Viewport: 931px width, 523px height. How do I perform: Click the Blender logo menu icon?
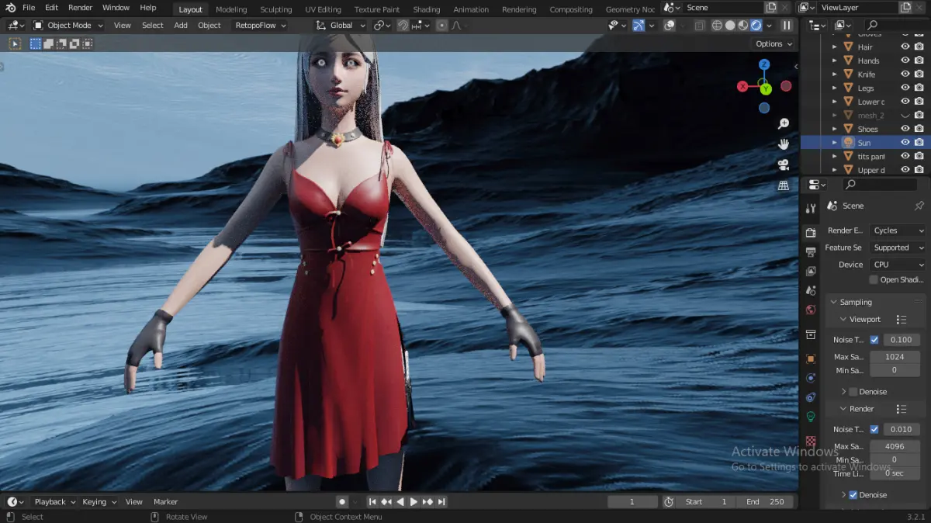click(11, 8)
